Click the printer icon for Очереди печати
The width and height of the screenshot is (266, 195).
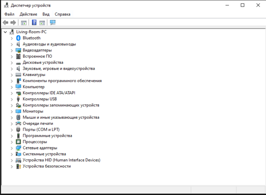tap(18, 123)
